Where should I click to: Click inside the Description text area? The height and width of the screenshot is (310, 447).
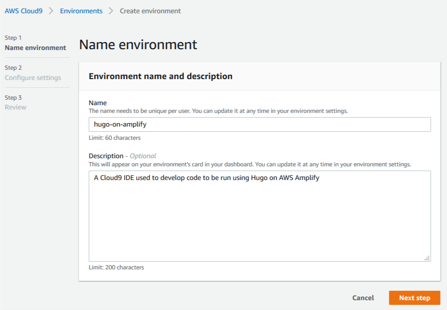(x=259, y=214)
